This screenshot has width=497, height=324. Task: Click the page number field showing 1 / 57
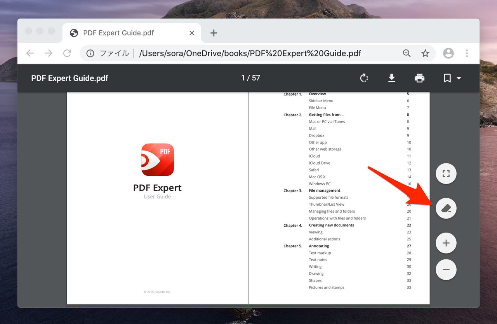click(x=250, y=78)
